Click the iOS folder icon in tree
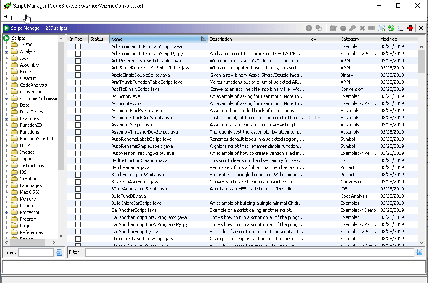The height and width of the screenshot is (283, 428). coord(14,172)
